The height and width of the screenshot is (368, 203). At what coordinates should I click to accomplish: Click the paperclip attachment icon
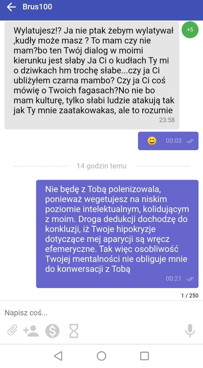(12, 331)
